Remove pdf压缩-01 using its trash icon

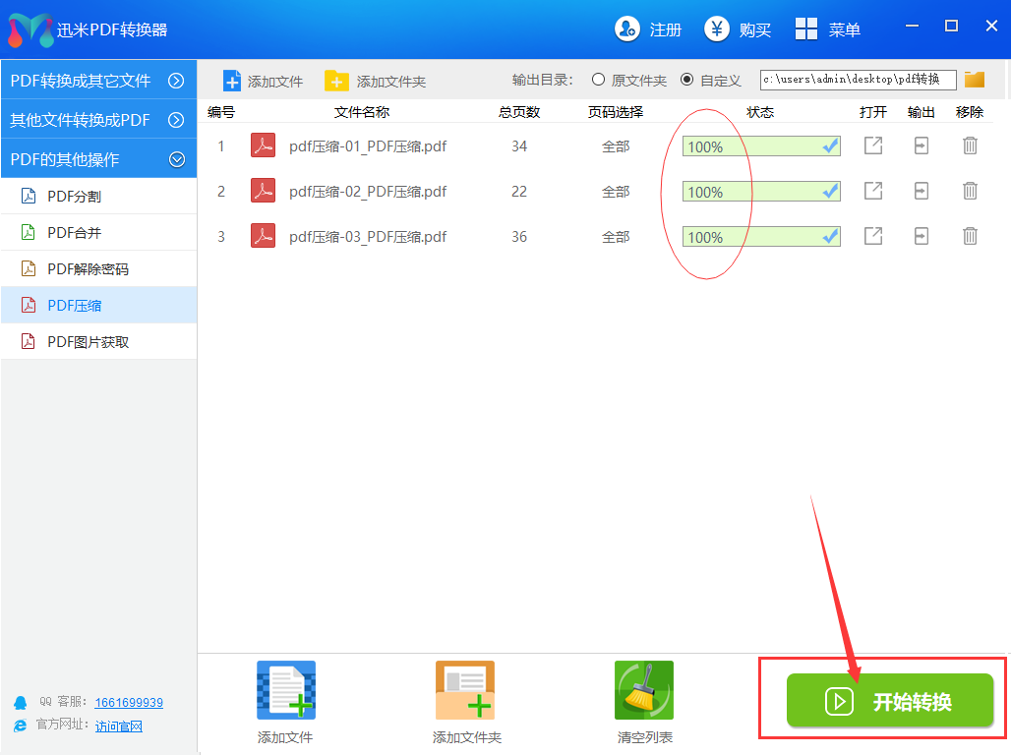(x=970, y=146)
